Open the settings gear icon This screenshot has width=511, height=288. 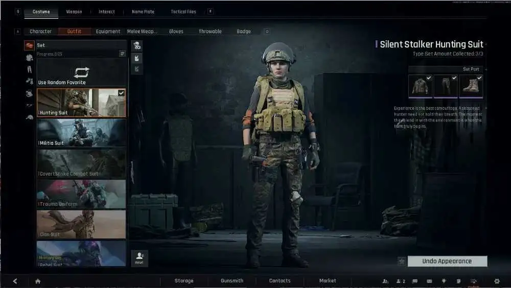(x=497, y=281)
